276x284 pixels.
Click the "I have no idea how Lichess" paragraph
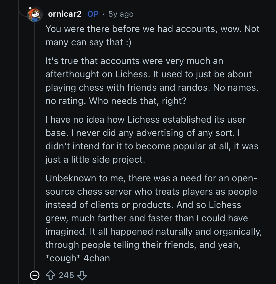tap(145, 119)
